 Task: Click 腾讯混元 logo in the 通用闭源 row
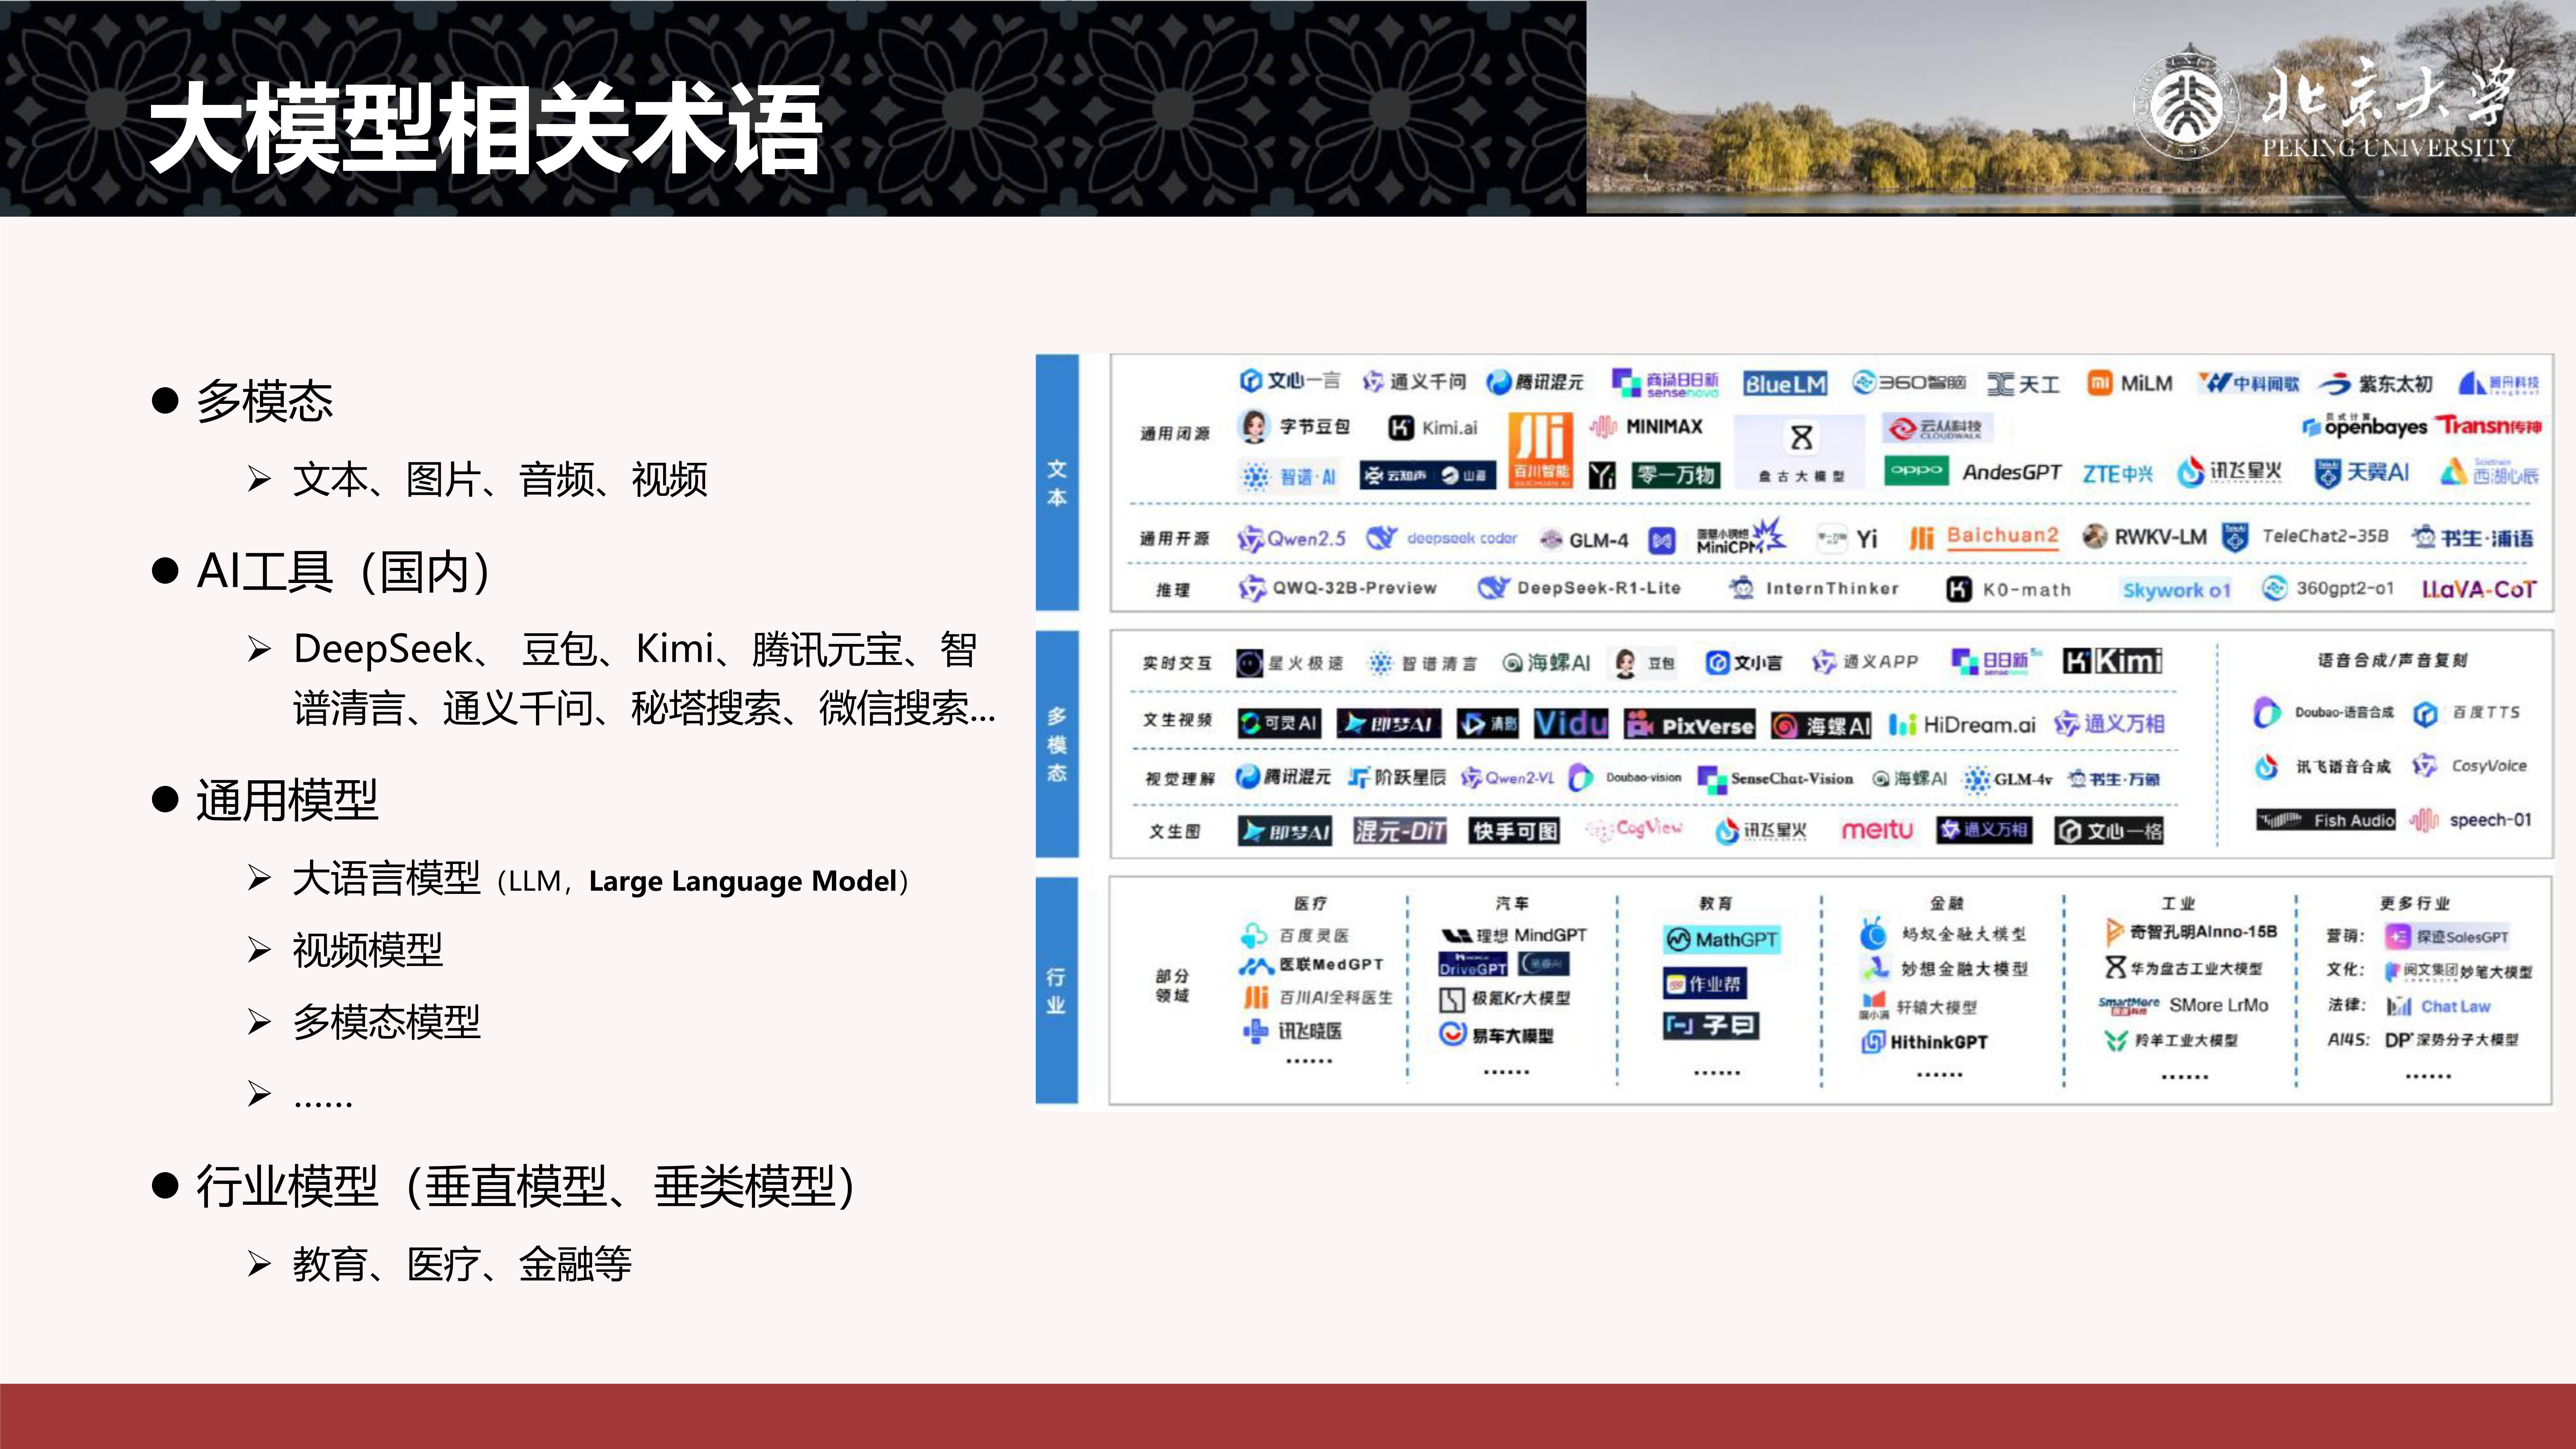point(1535,382)
